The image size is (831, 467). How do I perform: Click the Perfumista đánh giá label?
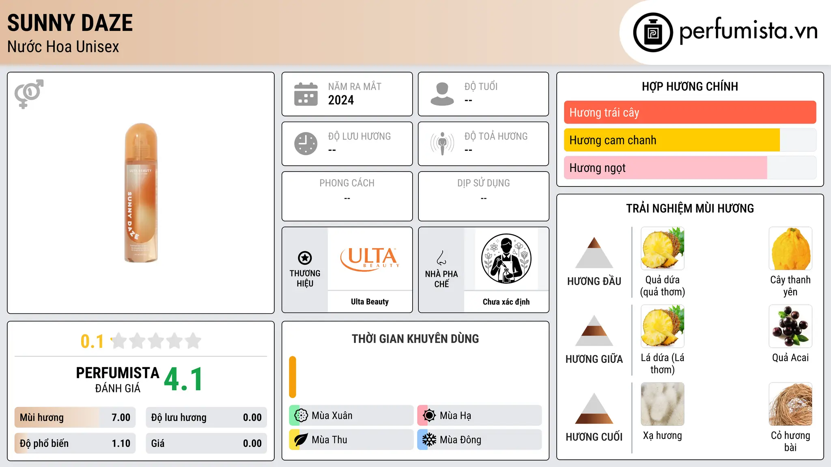(118, 379)
